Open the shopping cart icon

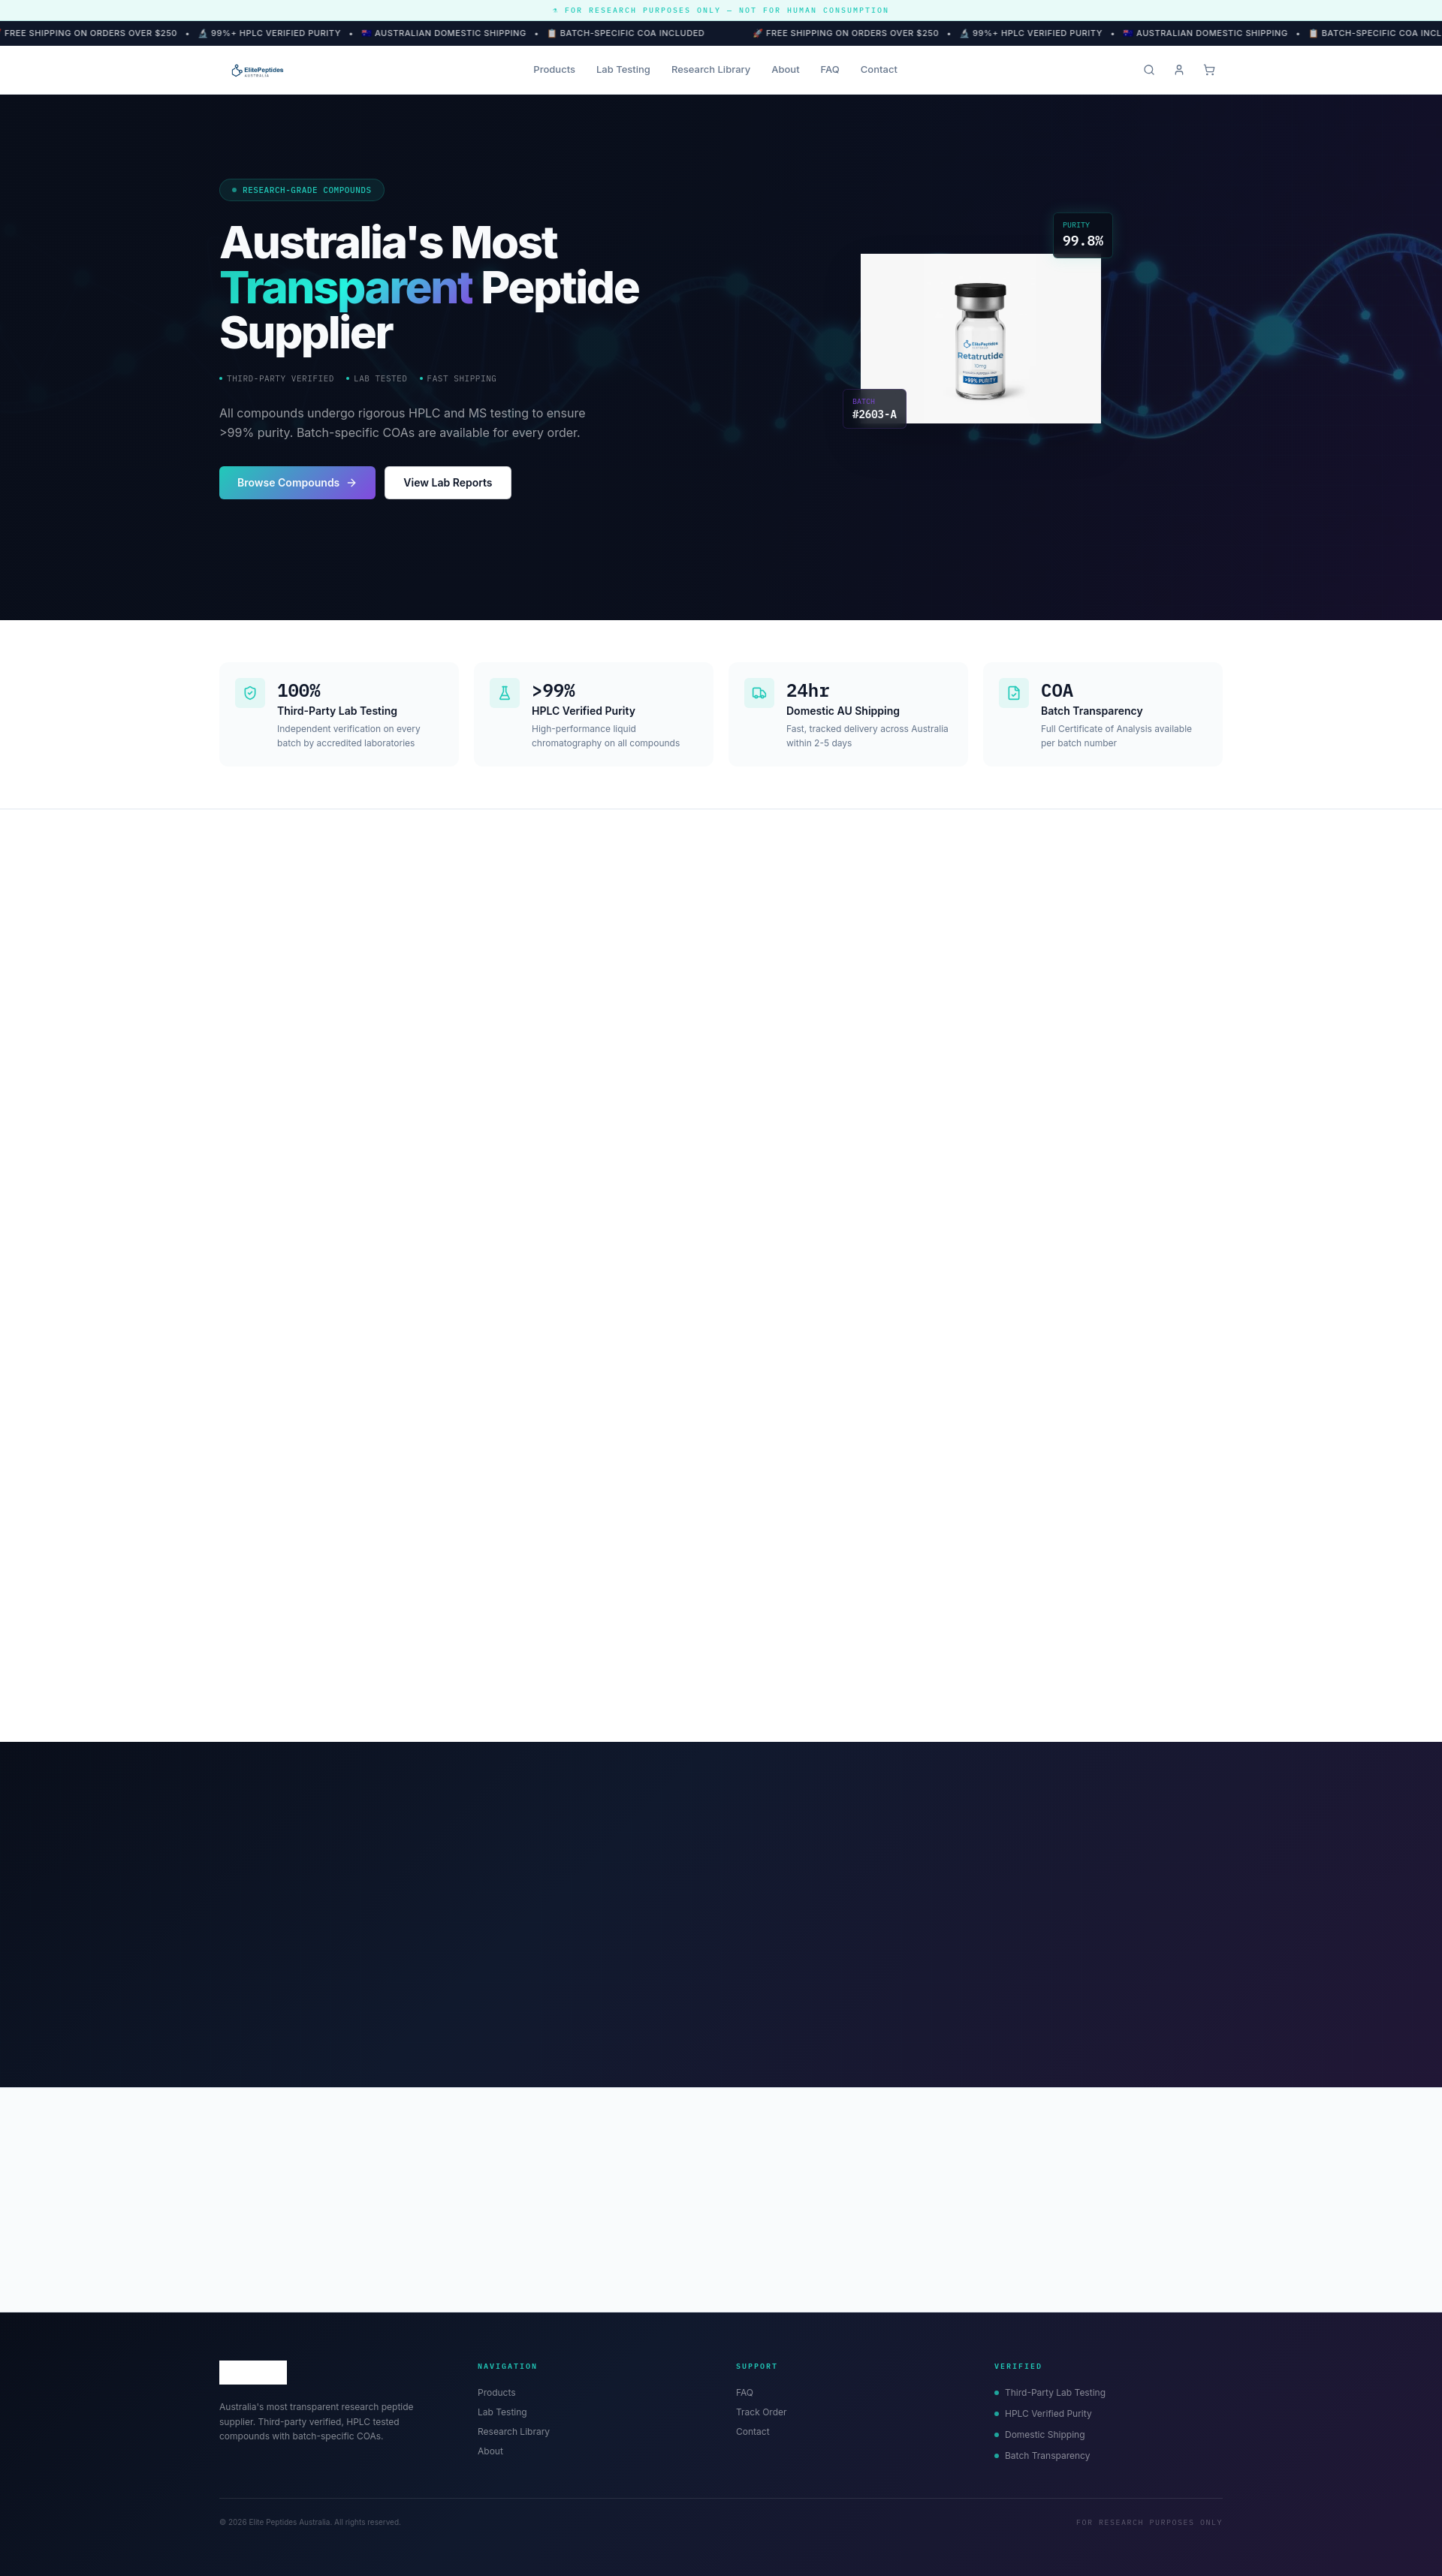pyautogui.click(x=1209, y=70)
